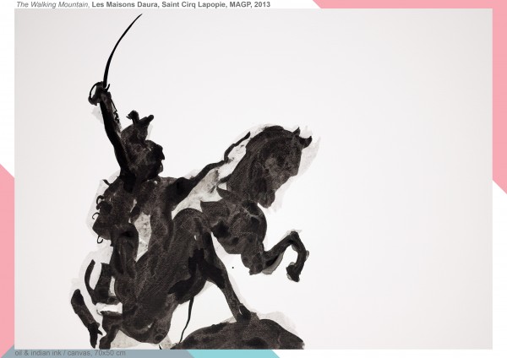507x358 pixels.
Task: Click the text 'Les Maisons Daura, Saint Cirq Lapopie, MAGP, 2013'
Action: (x=181, y=4)
